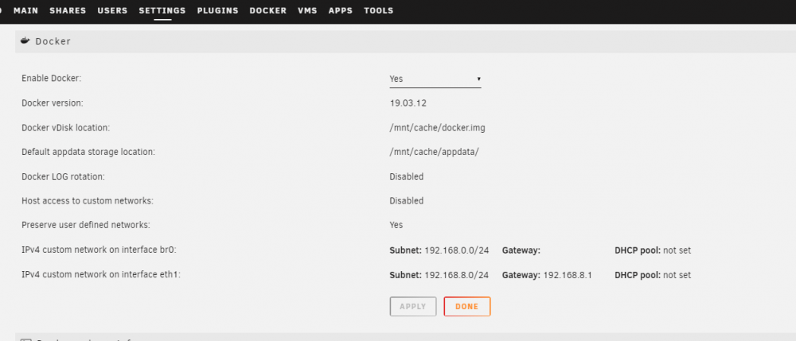
Task: Select the SETTINGS tab
Action: [162, 10]
